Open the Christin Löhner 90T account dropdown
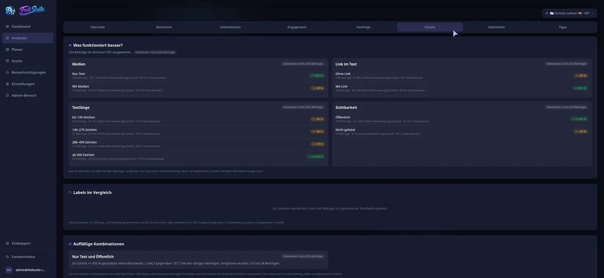Screen dimensions: 604x278 click(570, 13)
